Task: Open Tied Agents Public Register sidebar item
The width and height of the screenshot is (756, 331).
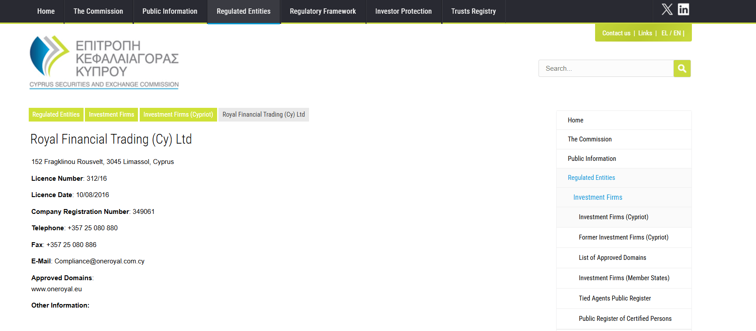Action: (624, 298)
